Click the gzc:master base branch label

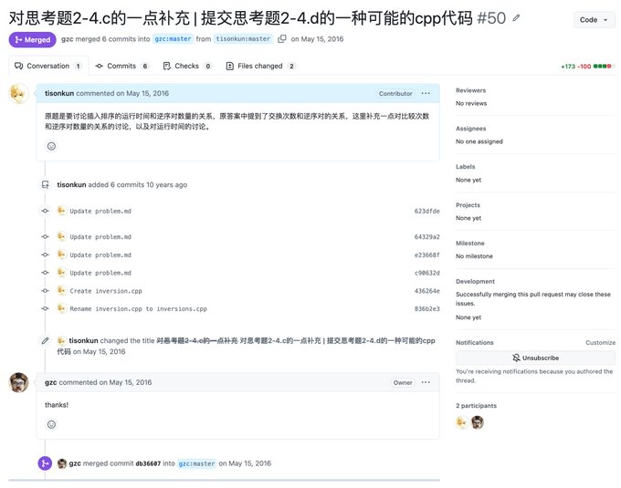click(x=174, y=38)
